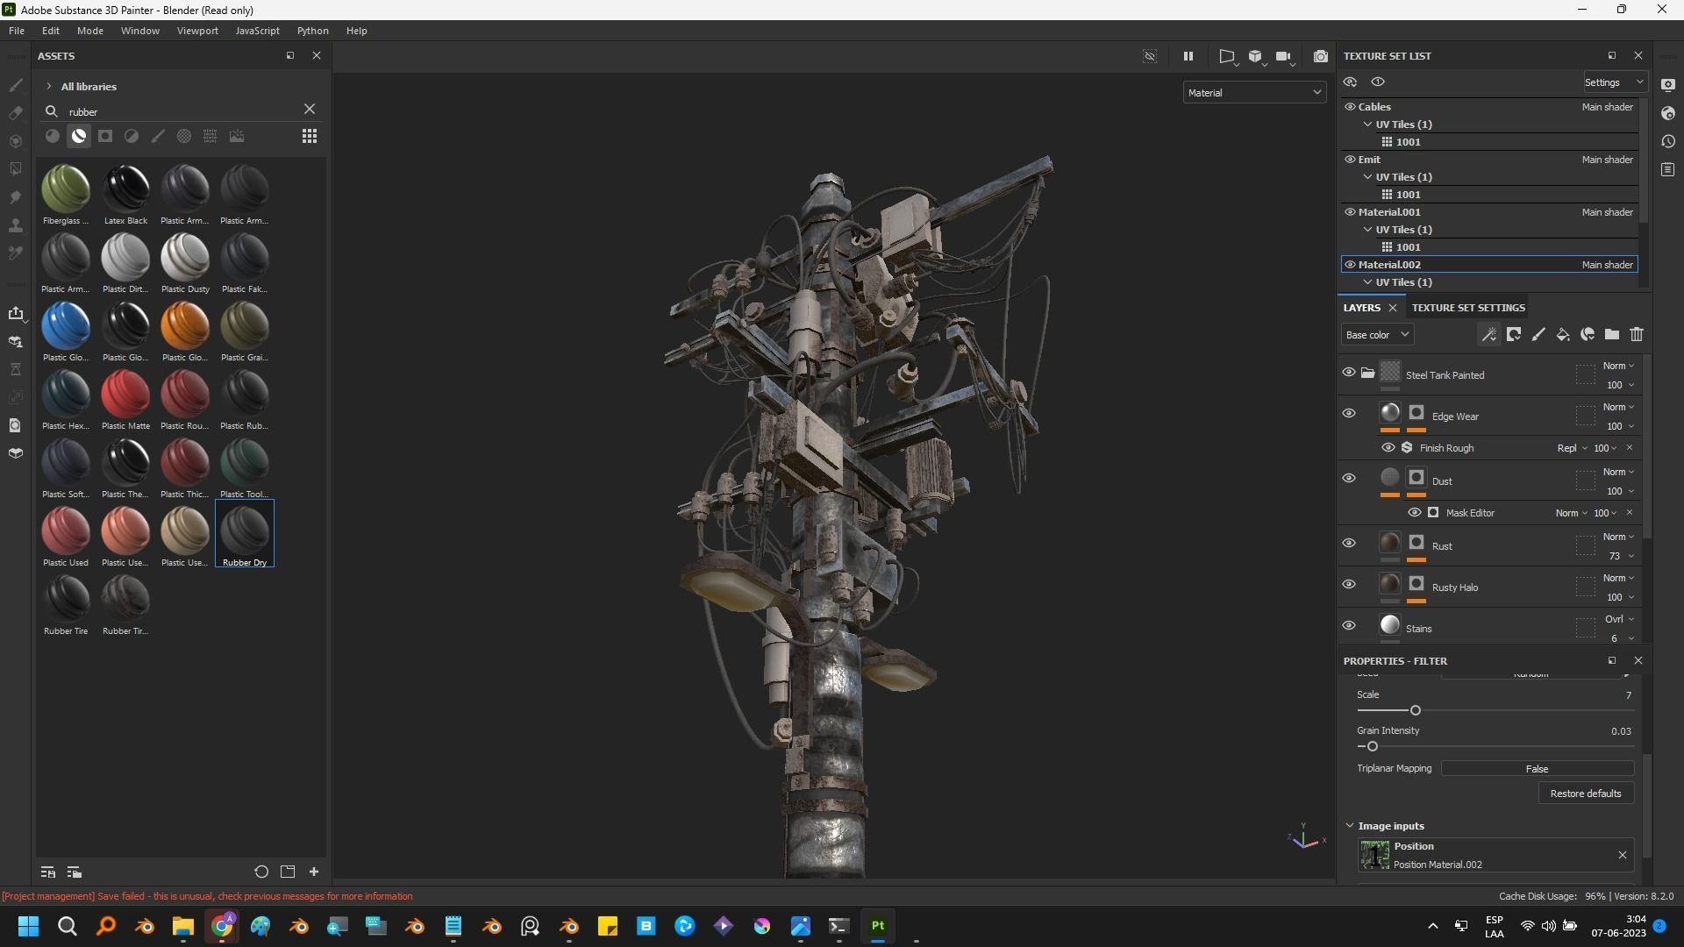Pause viewport rendering with the pause icon
This screenshot has width=1684, height=947.
point(1188,56)
